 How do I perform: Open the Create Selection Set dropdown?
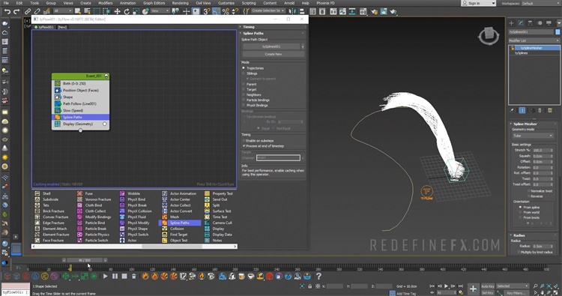[268, 10]
